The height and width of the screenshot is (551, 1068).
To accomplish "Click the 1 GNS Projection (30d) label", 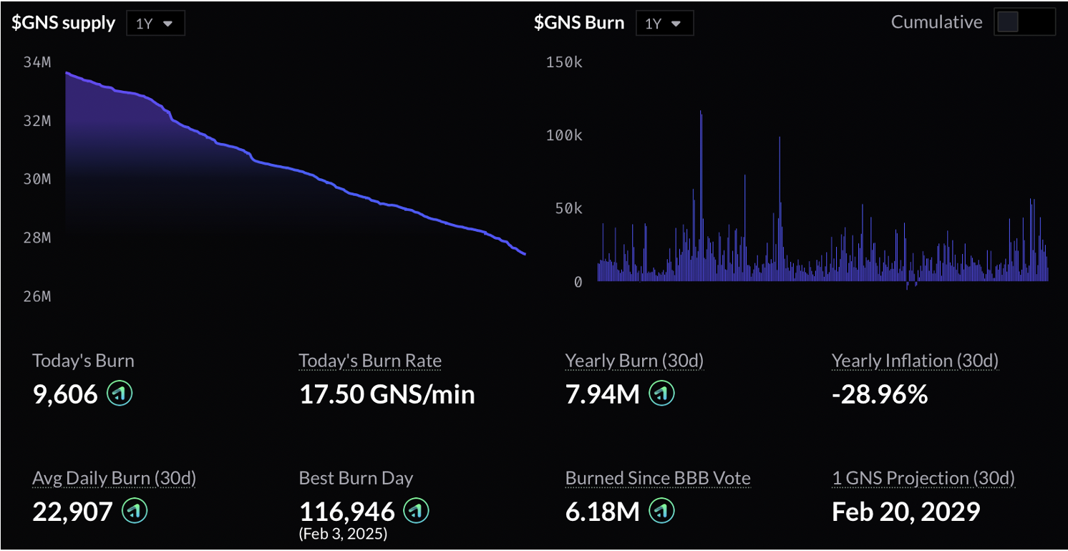I will [923, 478].
